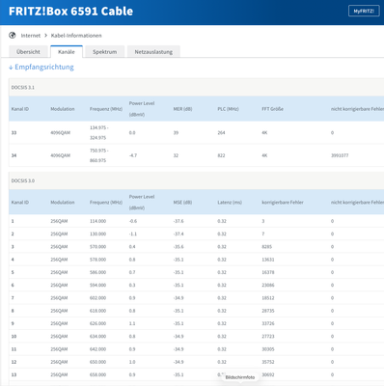Click the PLC value 264

coord(221,132)
